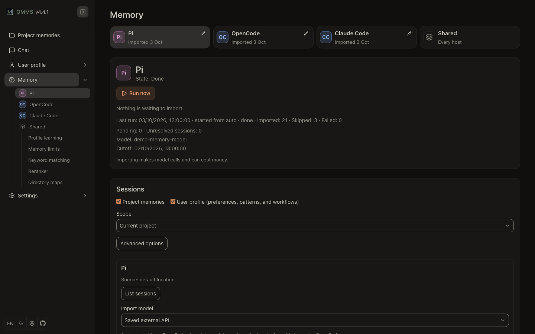Edit the OpenCode host card pencil icon
Image resolution: width=535 pixels, height=334 pixels.
click(x=306, y=33)
